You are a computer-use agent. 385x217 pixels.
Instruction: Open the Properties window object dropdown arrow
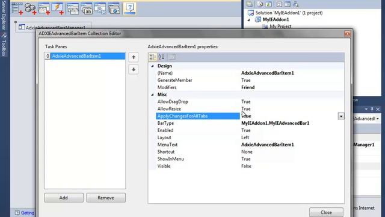point(378,119)
